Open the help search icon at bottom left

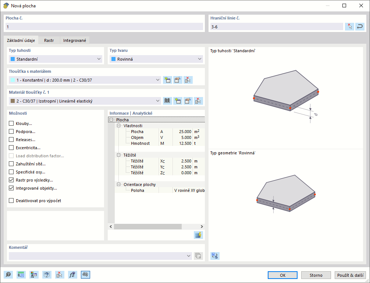8,275
